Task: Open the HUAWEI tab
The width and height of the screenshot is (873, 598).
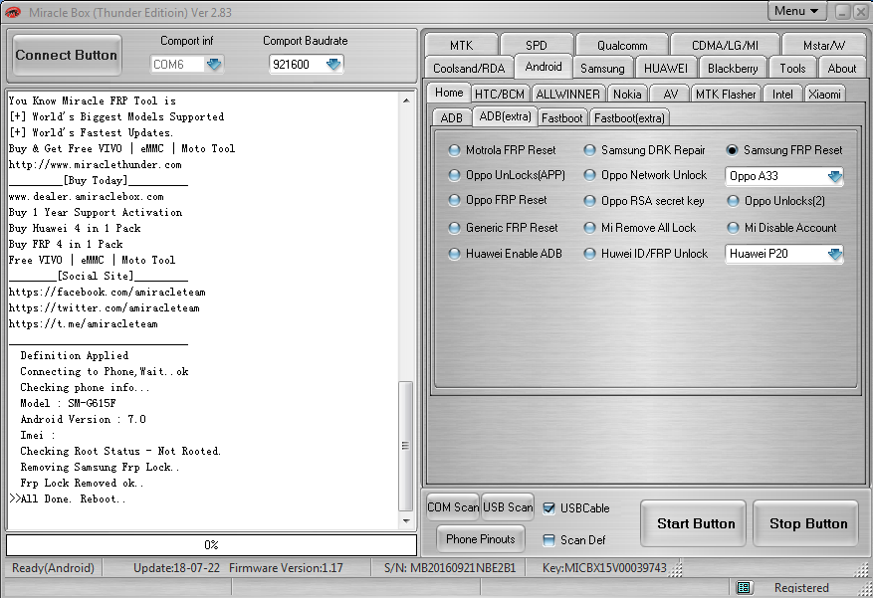Action: 665,68
